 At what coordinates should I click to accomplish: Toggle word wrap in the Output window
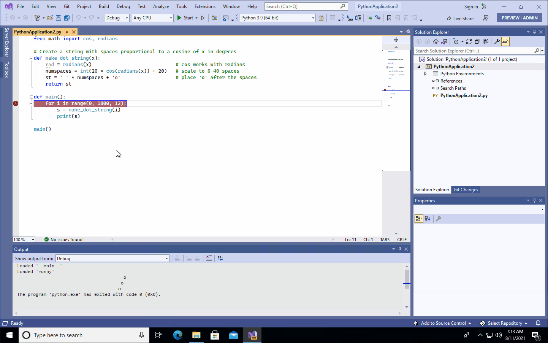220,258
